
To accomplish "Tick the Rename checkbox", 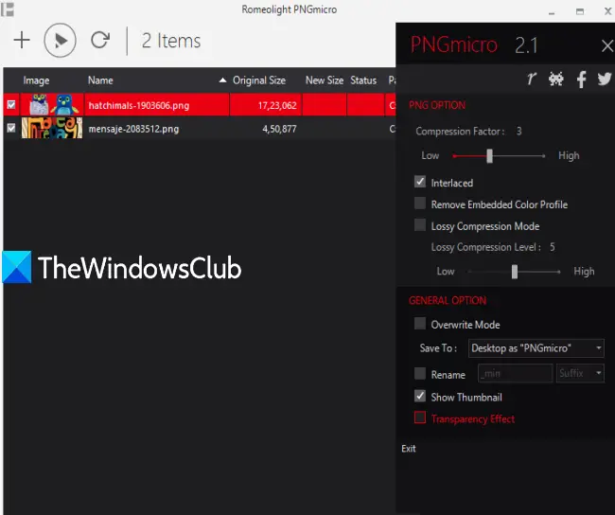I will 420,373.
